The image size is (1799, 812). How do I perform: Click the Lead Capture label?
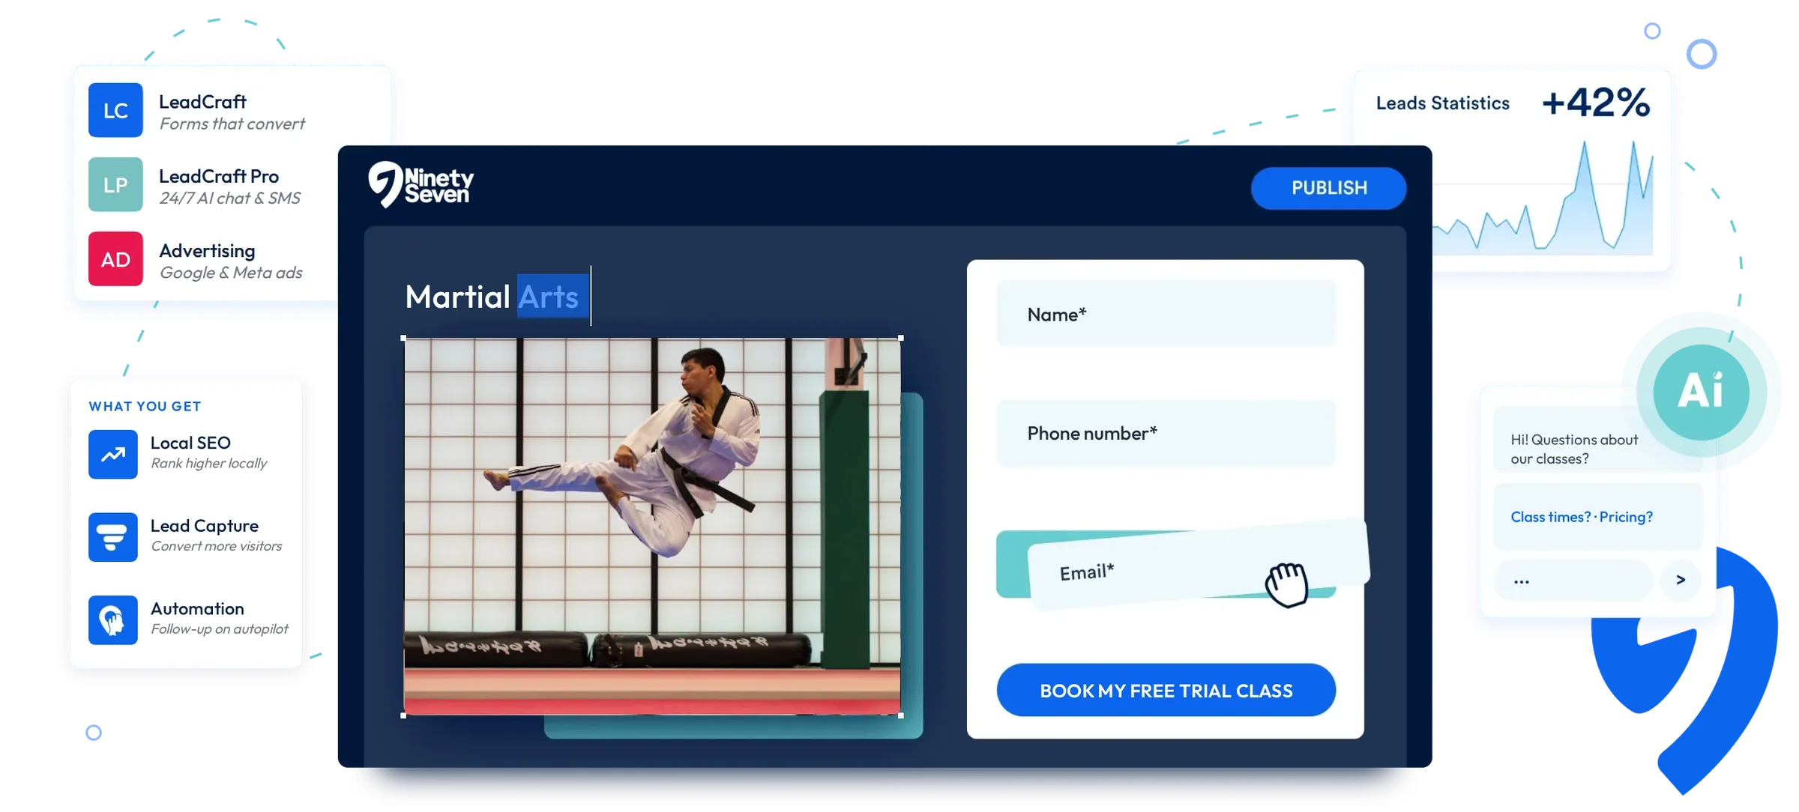[205, 526]
